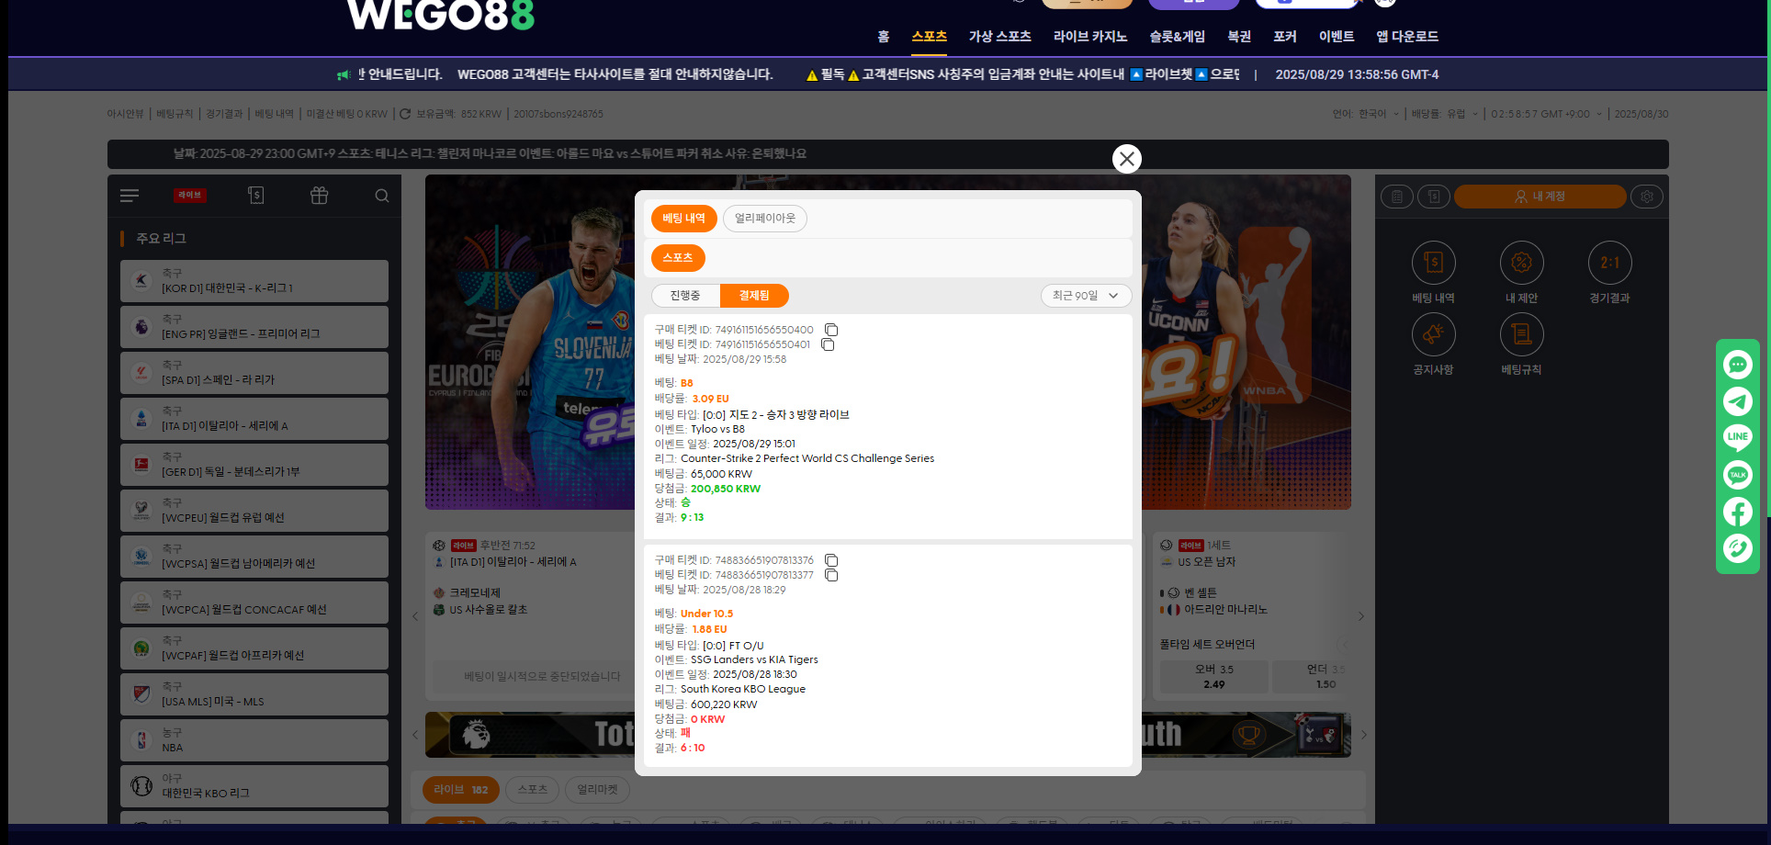Image resolution: width=1771 pixels, height=845 pixels.
Task: Open the 가상 스포츠 menu item
Action: [1000, 37]
